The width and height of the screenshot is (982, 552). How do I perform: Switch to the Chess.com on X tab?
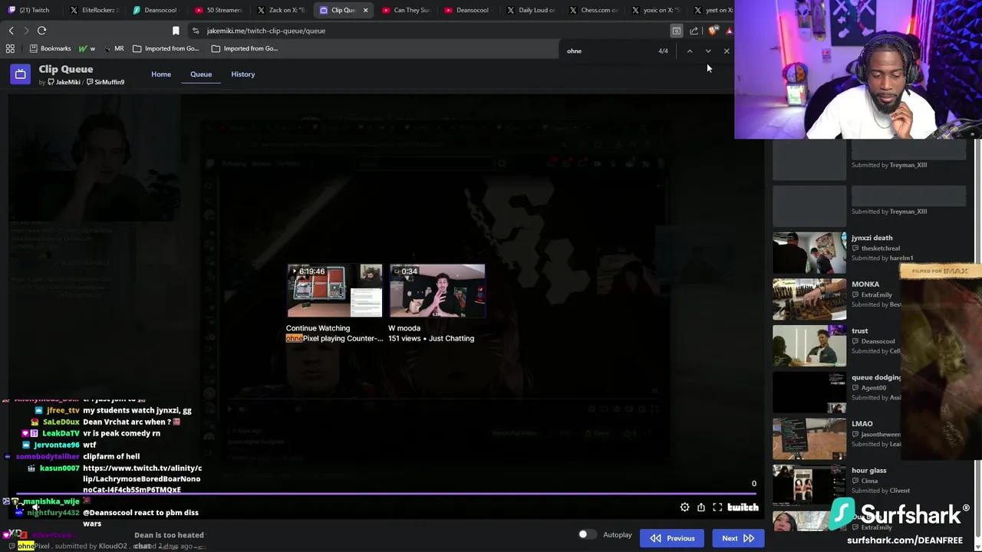point(593,10)
